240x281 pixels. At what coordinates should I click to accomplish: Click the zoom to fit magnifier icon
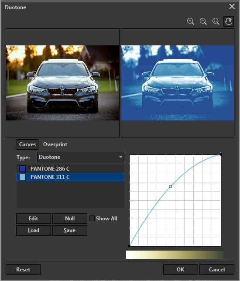(216, 21)
